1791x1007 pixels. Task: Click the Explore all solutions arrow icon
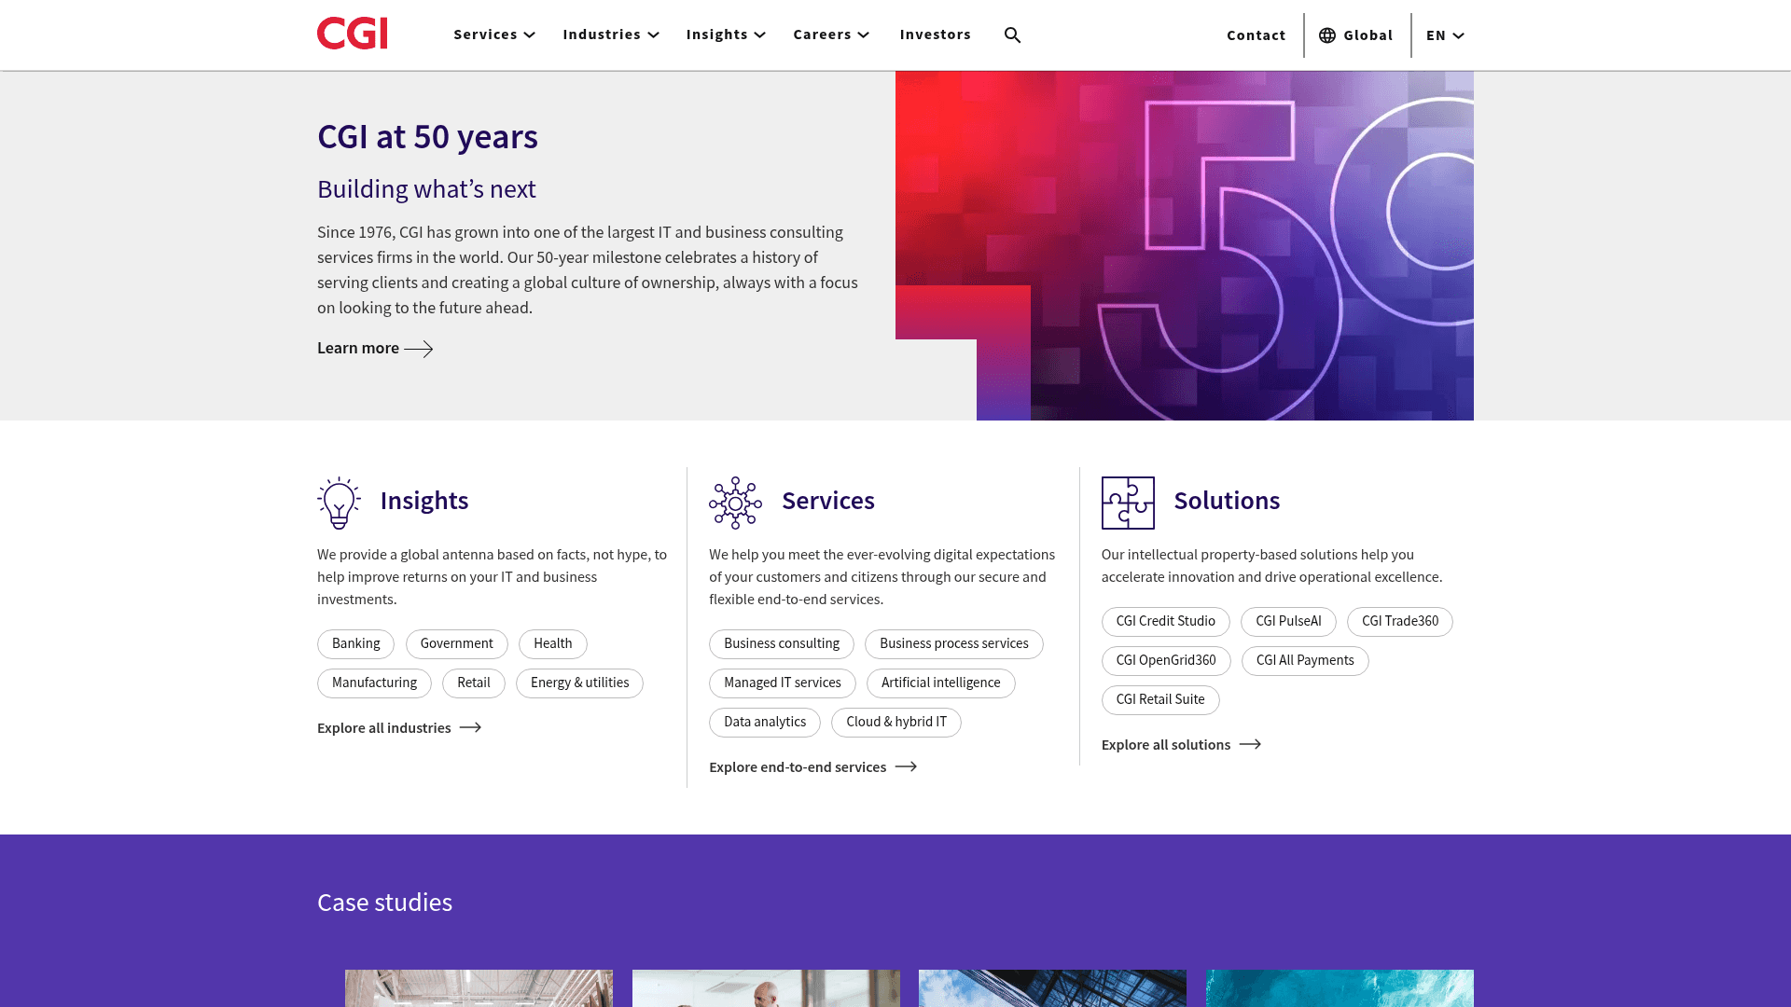click(x=1250, y=744)
